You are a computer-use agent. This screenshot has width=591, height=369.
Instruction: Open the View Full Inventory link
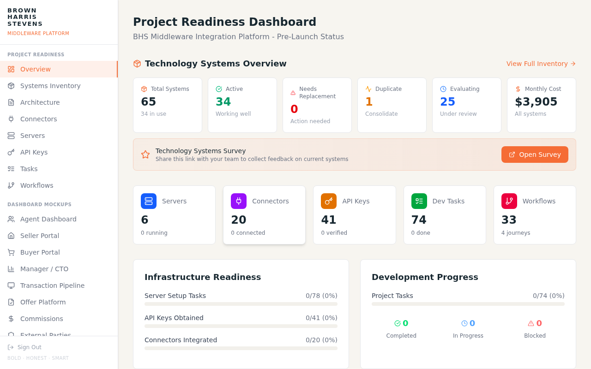tap(541, 64)
